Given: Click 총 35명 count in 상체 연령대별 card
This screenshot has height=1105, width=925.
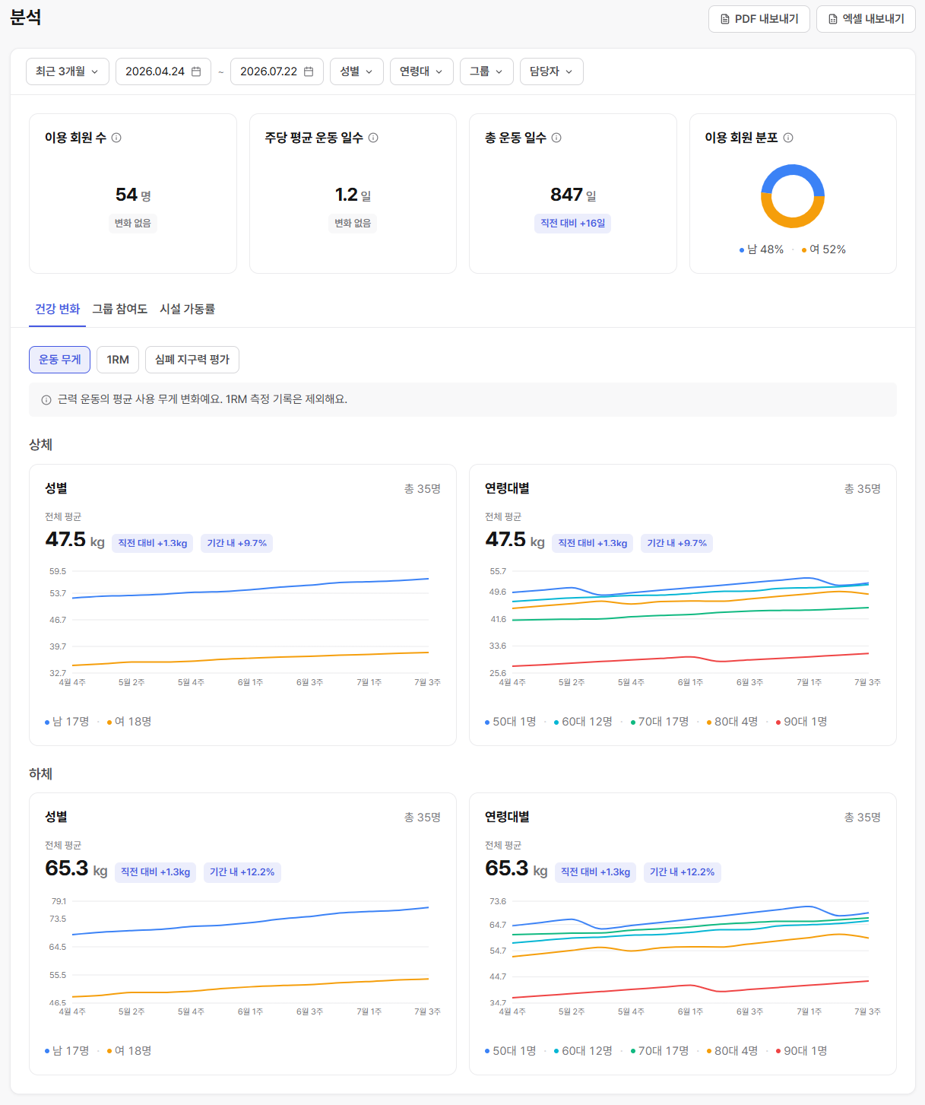Looking at the screenshot, I should [863, 489].
